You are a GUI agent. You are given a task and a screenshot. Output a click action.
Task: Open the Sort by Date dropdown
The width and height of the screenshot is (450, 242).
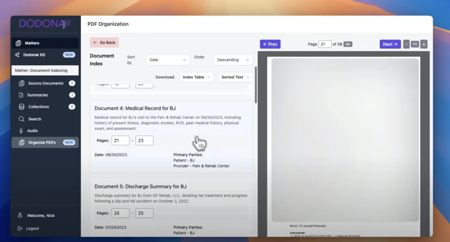click(167, 60)
